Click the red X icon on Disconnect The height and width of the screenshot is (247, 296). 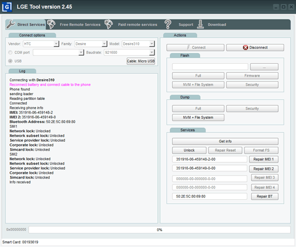tap(245, 47)
